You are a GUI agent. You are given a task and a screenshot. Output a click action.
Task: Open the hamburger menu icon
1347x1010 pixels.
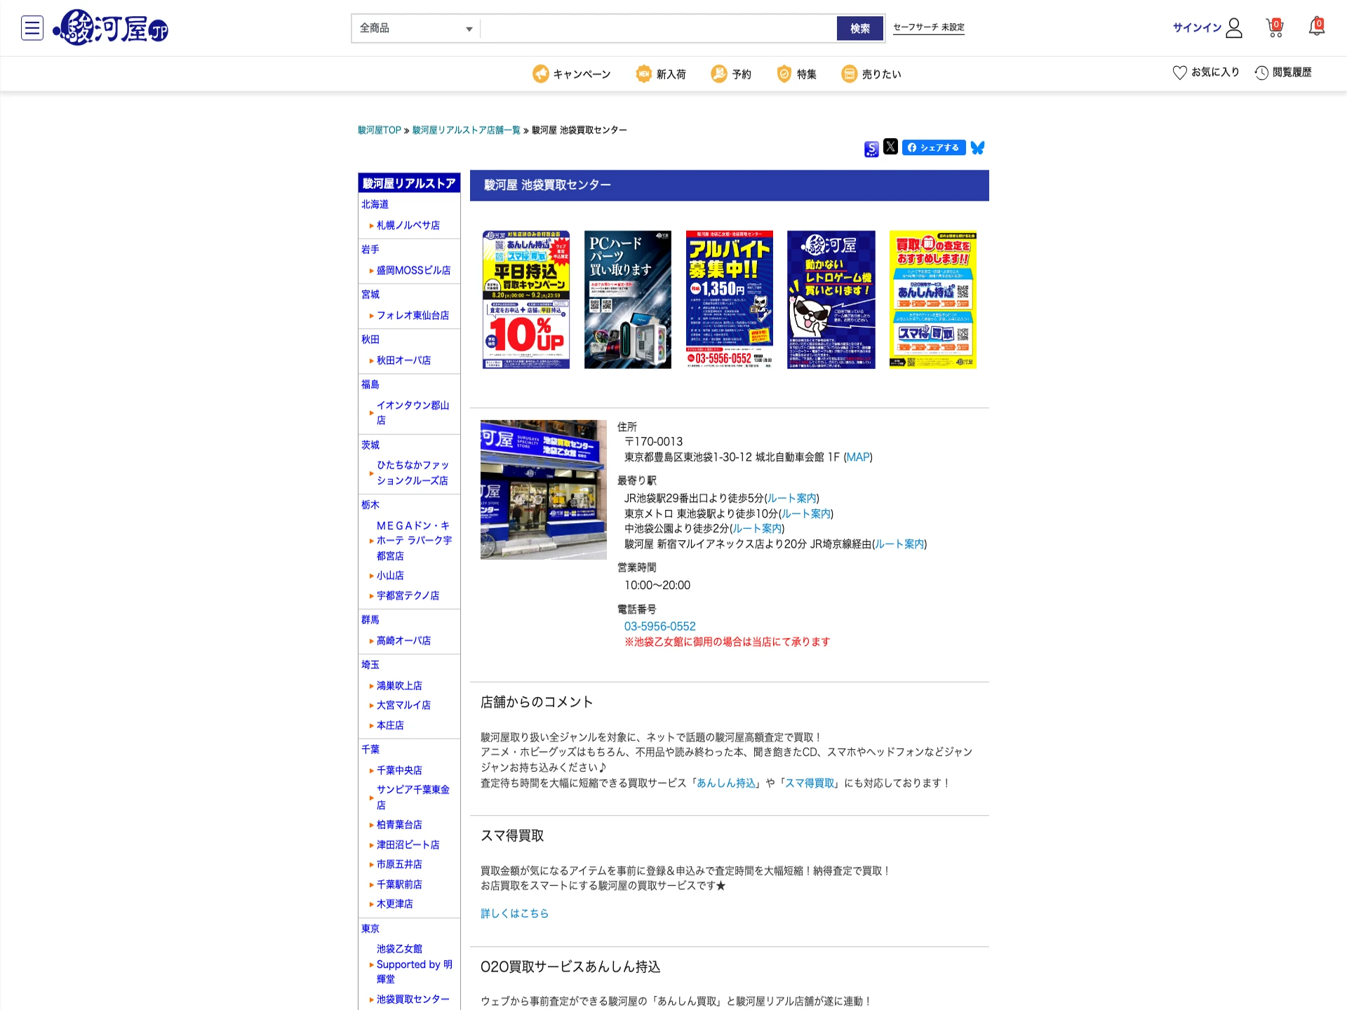32,28
